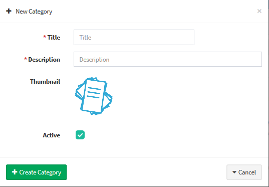Click the plus icon beside New Category heading
Viewport: 269px width, 187px height.
[9, 12]
